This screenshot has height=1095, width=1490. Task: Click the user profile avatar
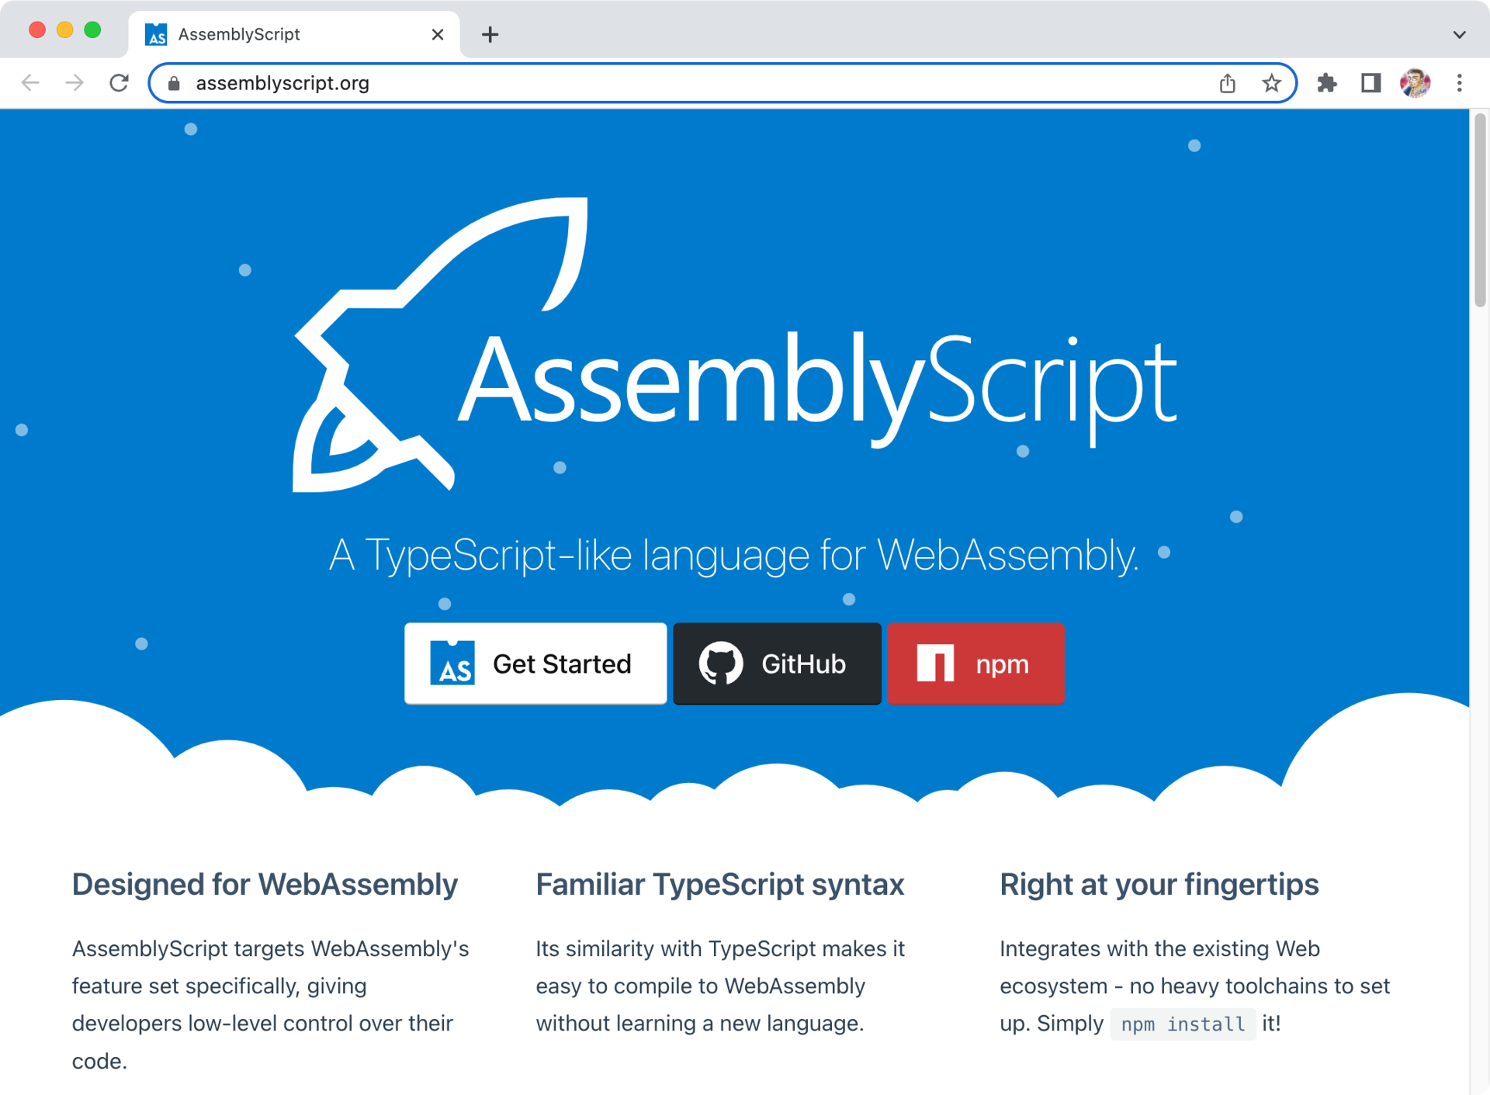1415,83
